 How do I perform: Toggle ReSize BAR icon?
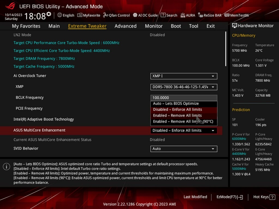point(201,15)
